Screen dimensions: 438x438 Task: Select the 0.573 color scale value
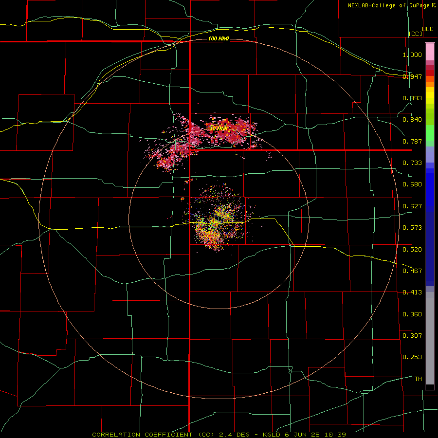[x=412, y=228]
